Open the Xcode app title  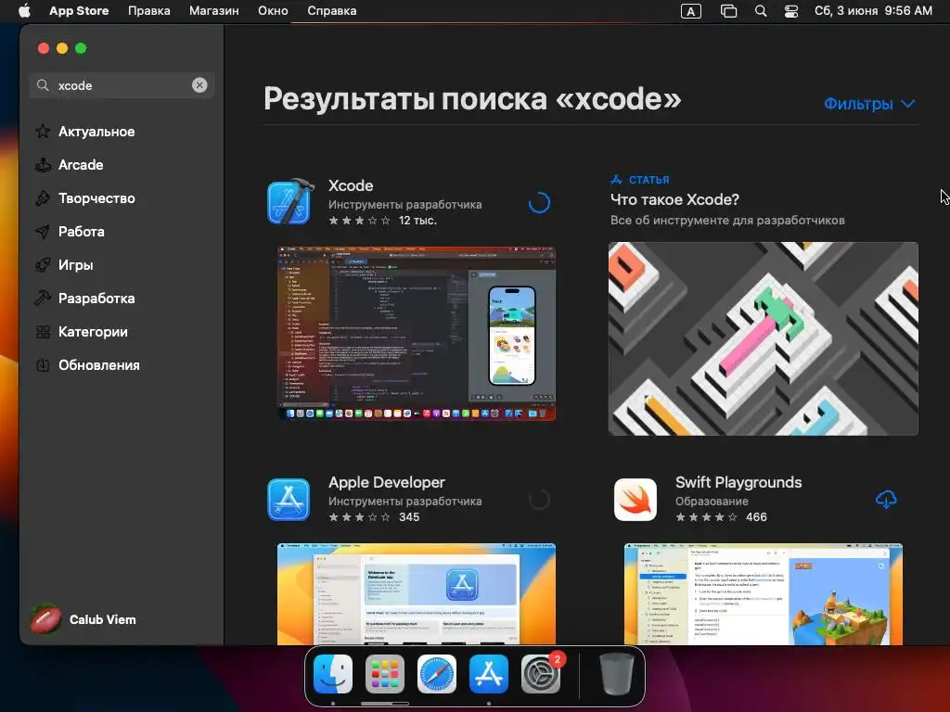(351, 185)
